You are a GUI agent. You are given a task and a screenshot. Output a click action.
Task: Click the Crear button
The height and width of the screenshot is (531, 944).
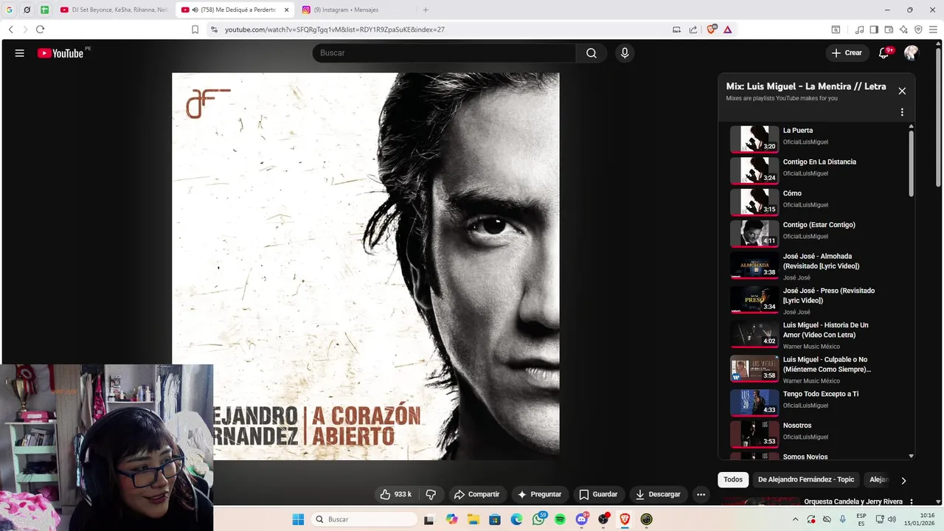(847, 53)
